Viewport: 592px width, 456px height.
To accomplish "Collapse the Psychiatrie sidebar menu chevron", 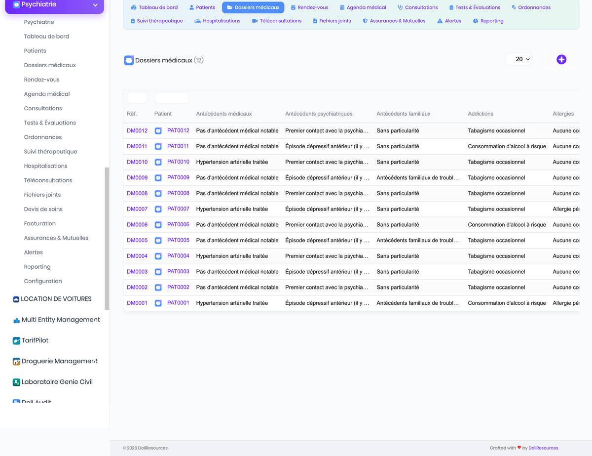I will [95, 5].
